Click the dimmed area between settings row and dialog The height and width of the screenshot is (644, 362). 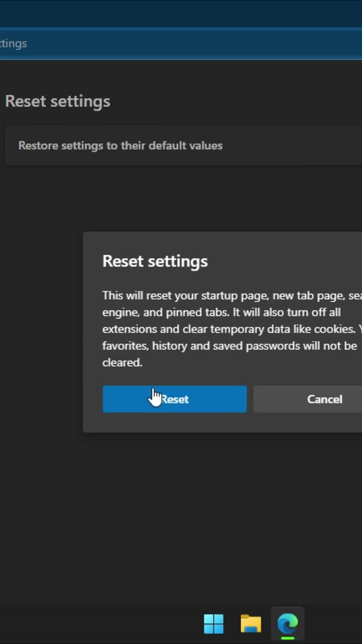(x=181, y=198)
